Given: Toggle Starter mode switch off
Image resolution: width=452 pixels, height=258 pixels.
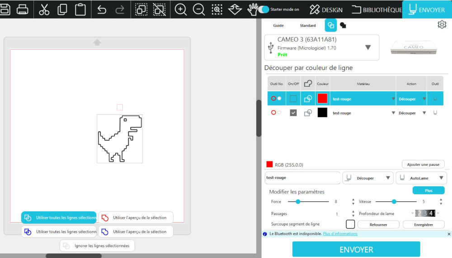Looking at the screenshot, I should [x=264, y=9].
